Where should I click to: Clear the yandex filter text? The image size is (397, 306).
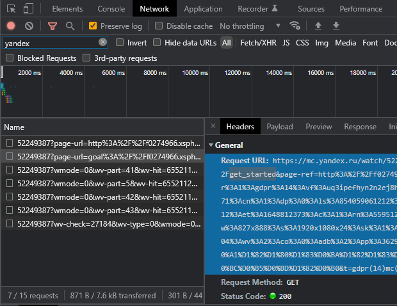click(x=102, y=42)
